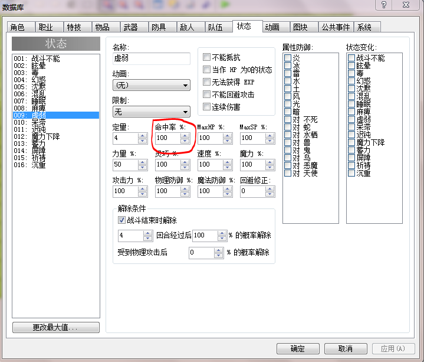Increase the 回避修正 value

(x=270, y=189)
